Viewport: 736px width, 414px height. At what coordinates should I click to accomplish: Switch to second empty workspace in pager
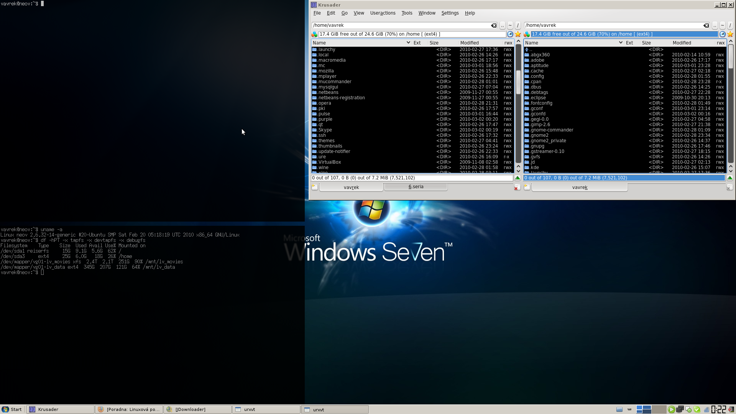[x=659, y=409]
